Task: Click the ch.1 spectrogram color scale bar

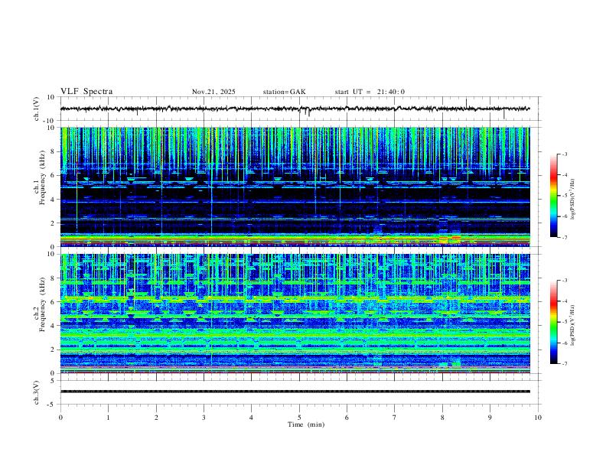Action: [553, 196]
